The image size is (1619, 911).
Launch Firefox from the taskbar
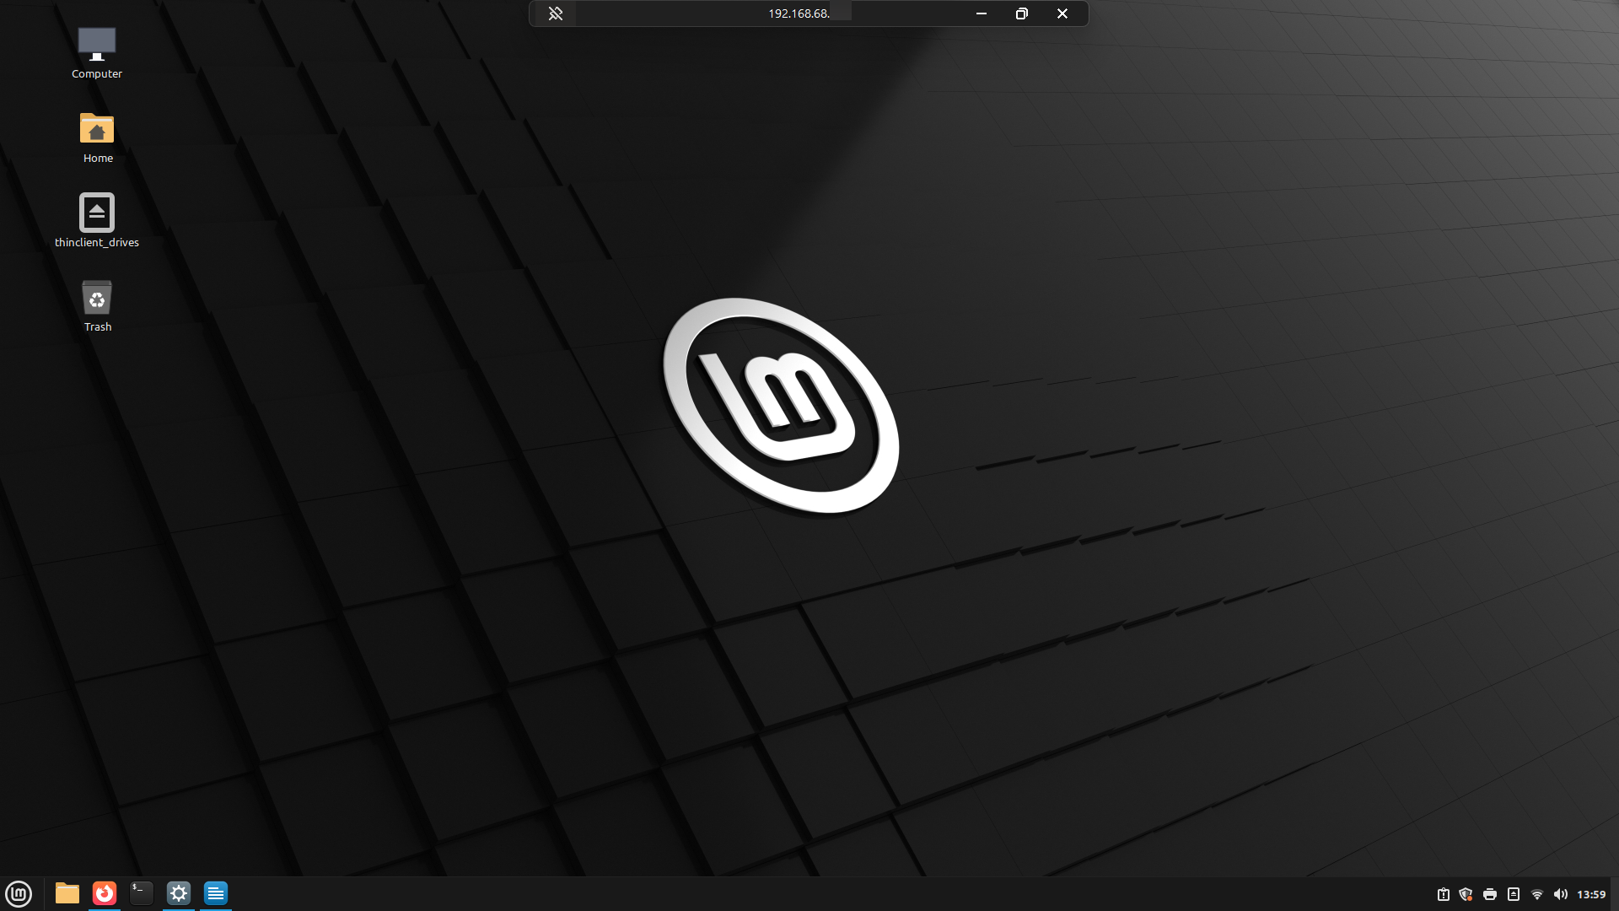[104, 893]
